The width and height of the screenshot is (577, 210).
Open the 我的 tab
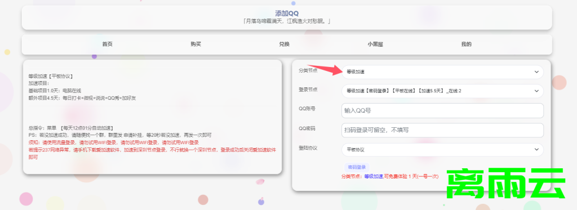[x=466, y=44]
